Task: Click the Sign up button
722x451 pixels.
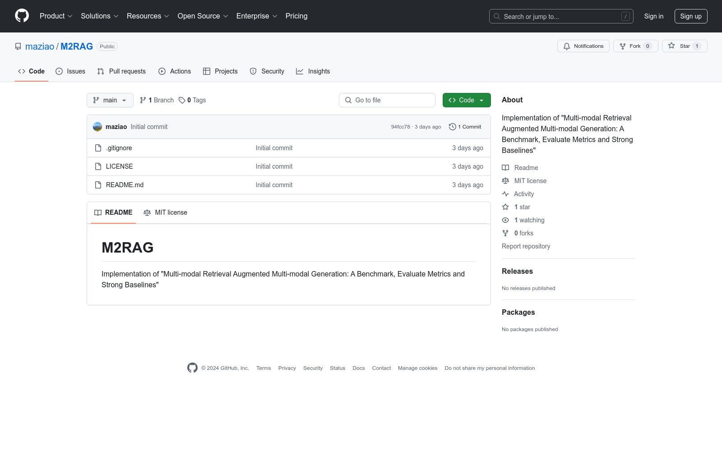Action: tap(691, 16)
